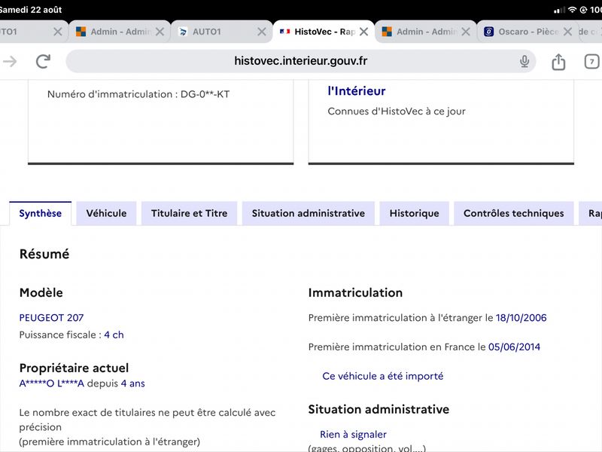Click 'Ce véhicule a été importé' text
The image size is (602, 452).
[x=383, y=376]
